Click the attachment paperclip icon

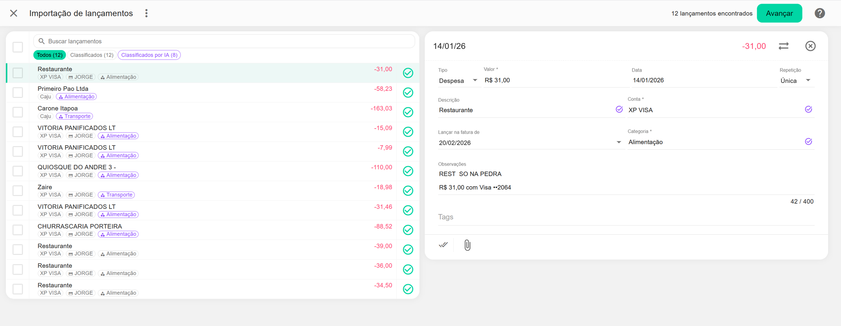pyautogui.click(x=467, y=245)
